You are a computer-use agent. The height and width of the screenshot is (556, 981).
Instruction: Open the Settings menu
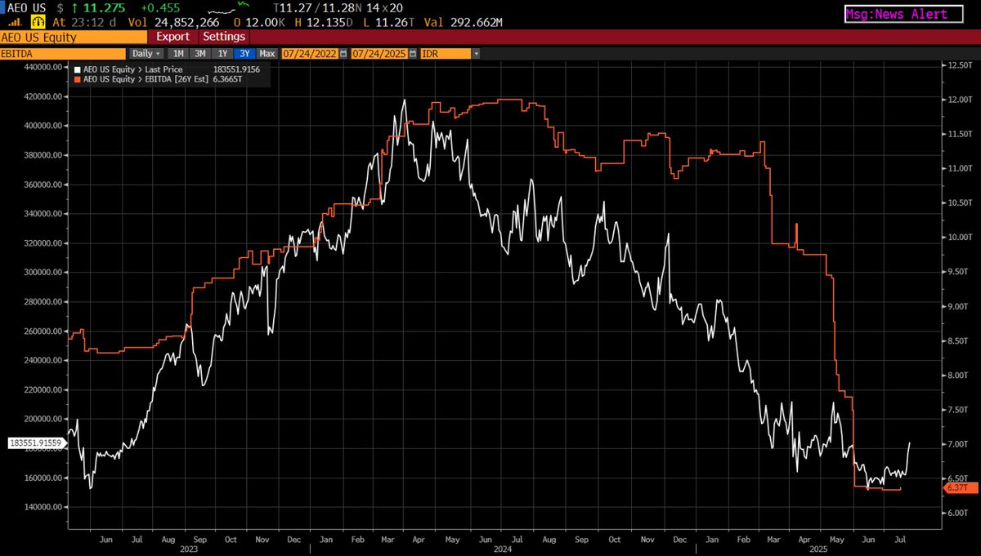(223, 37)
